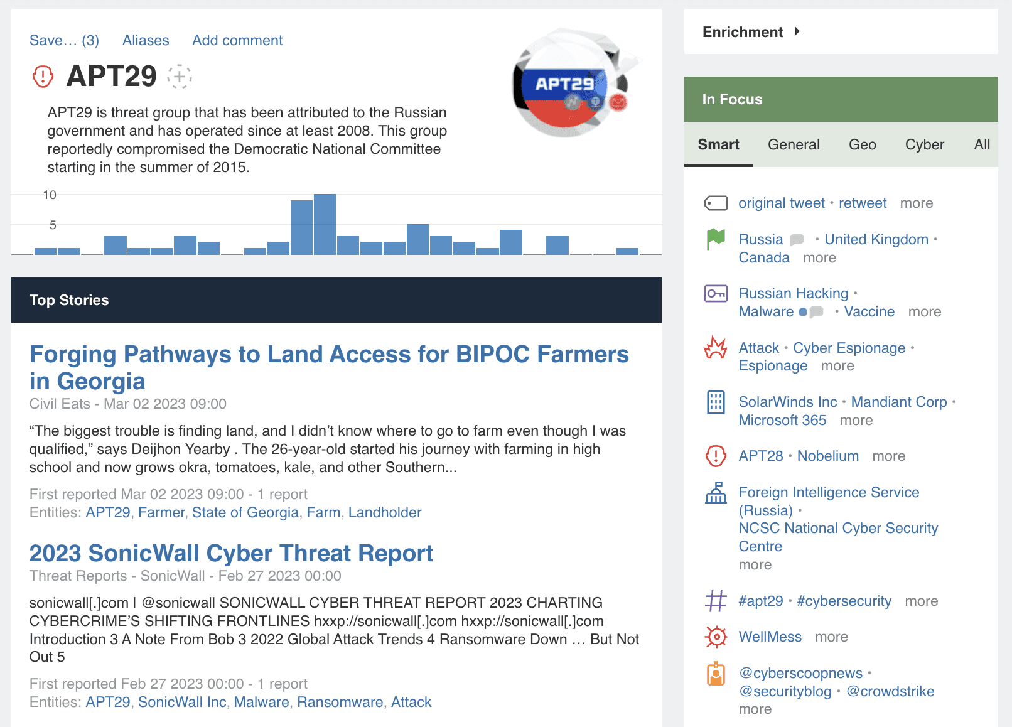Open the 2023 SonicWall Cyber Threat Report story
This screenshot has width=1012, height=727.
[x=231, y=553]
